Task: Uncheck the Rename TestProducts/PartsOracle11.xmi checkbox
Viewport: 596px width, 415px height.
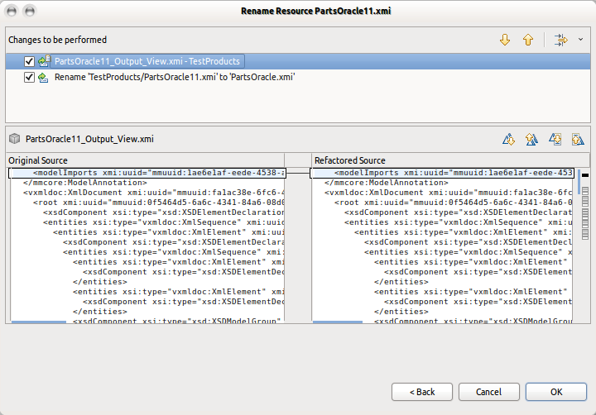Action: 30,77
